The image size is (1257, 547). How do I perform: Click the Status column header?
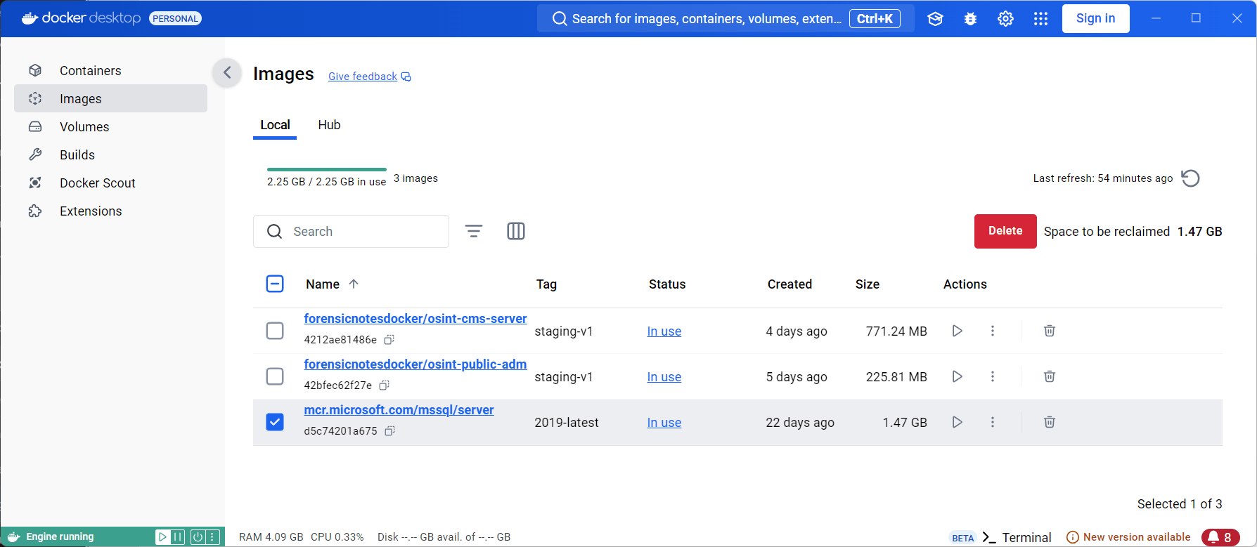click(x=667, y=284)
